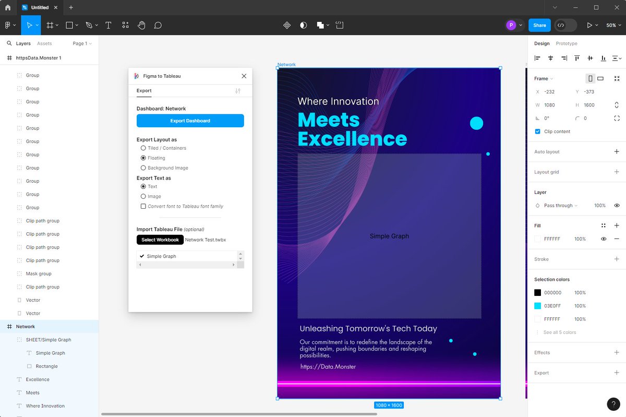Click Align horizontal centers icon
Screen dimensions: 626x417
tap(550, 58)
